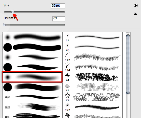Select the round point bristle tip brush preset

tap(32, 97)
